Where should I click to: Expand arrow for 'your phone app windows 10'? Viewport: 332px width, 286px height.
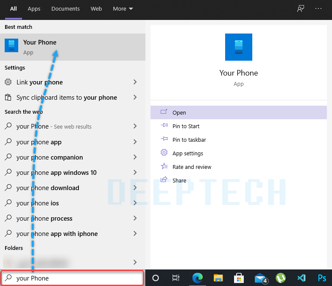point(135,172)
